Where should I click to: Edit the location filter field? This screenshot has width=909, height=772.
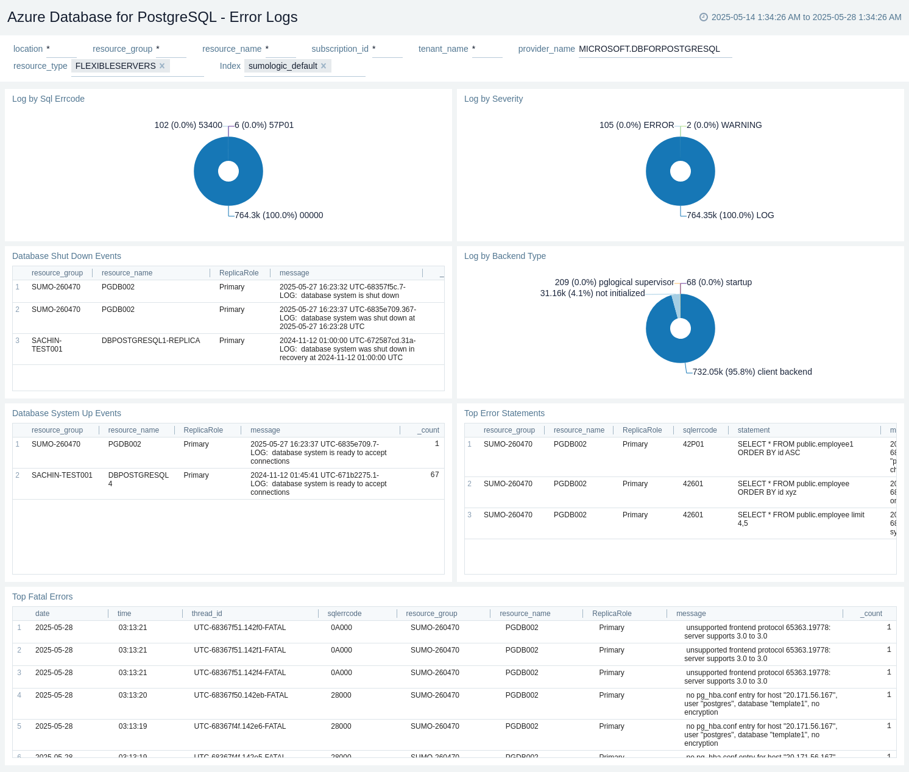click(x=61, y=49)
